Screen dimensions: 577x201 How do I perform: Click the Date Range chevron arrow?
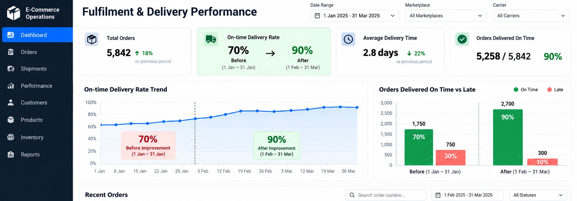[393, 16]
